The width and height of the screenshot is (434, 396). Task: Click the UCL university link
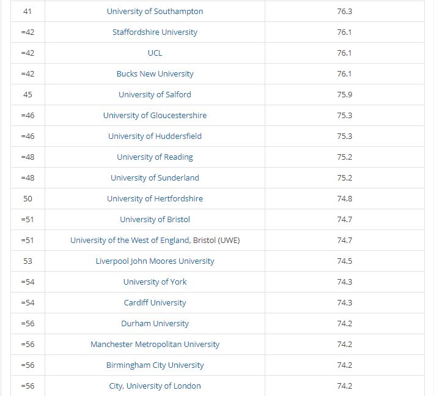click(x=155, y=53)
